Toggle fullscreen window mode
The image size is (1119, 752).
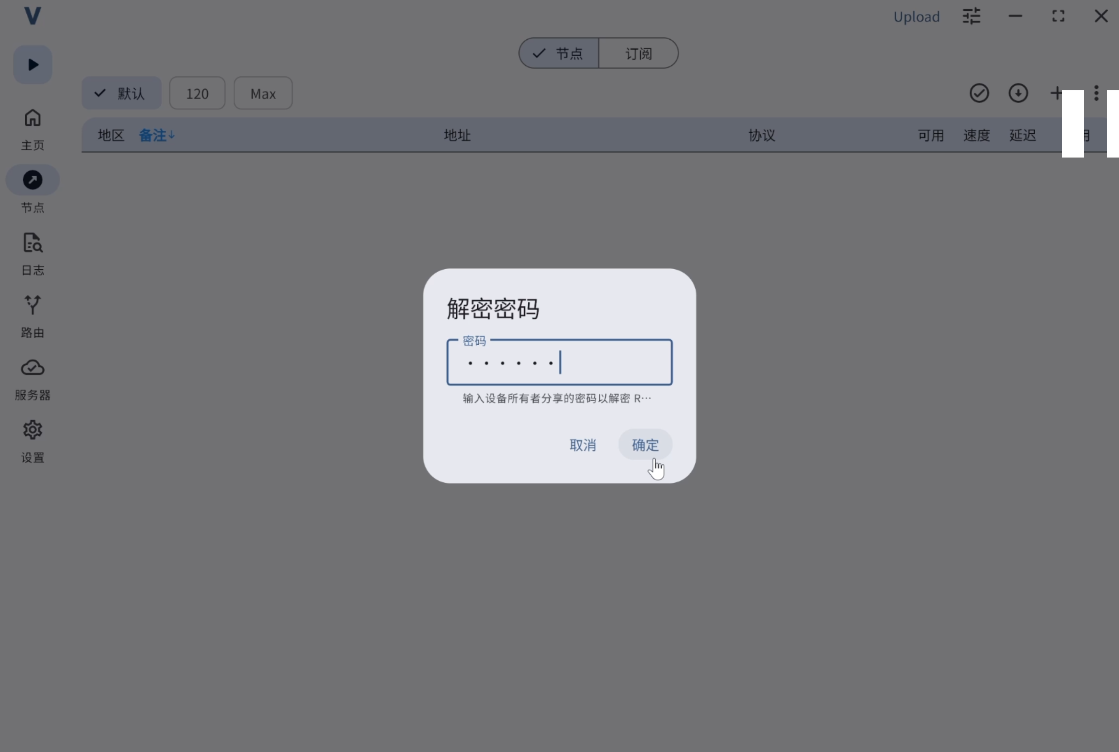coord(1058,16)
